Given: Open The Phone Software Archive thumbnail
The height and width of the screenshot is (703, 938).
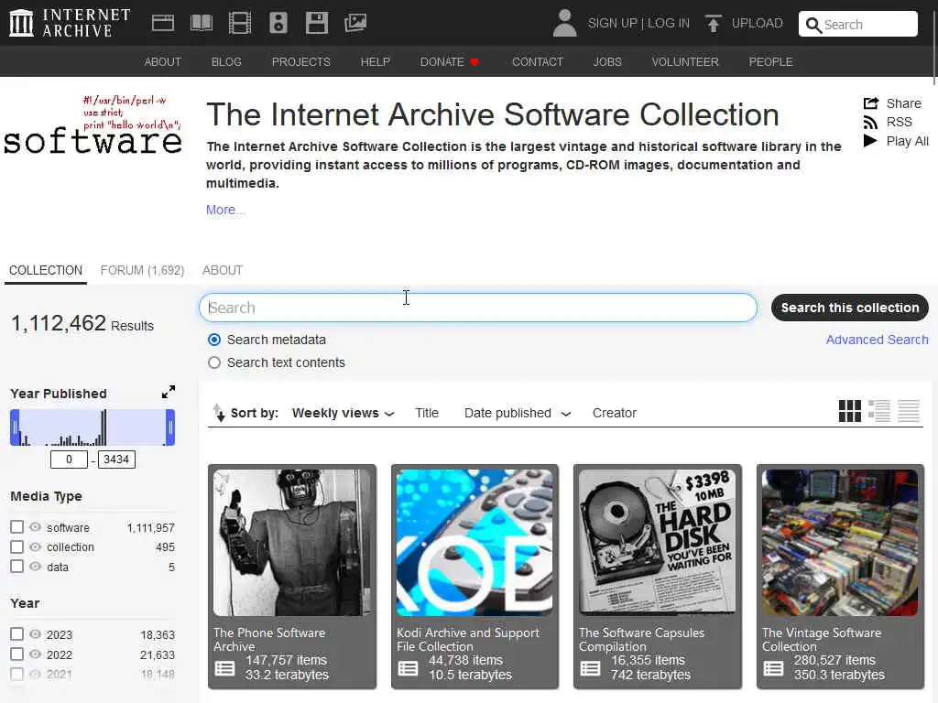Looking at the screenshot, I should [292, 543].
